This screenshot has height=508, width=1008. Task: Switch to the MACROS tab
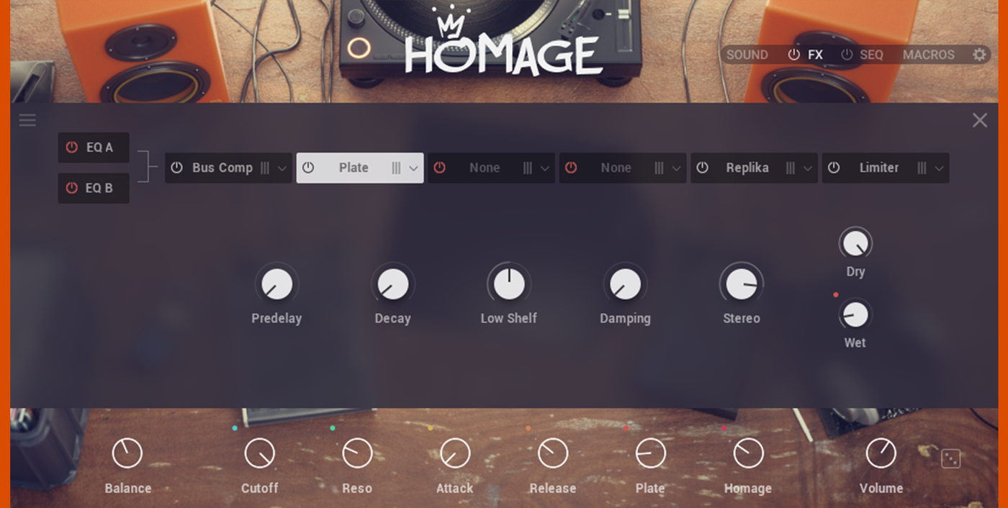point(929,55)
